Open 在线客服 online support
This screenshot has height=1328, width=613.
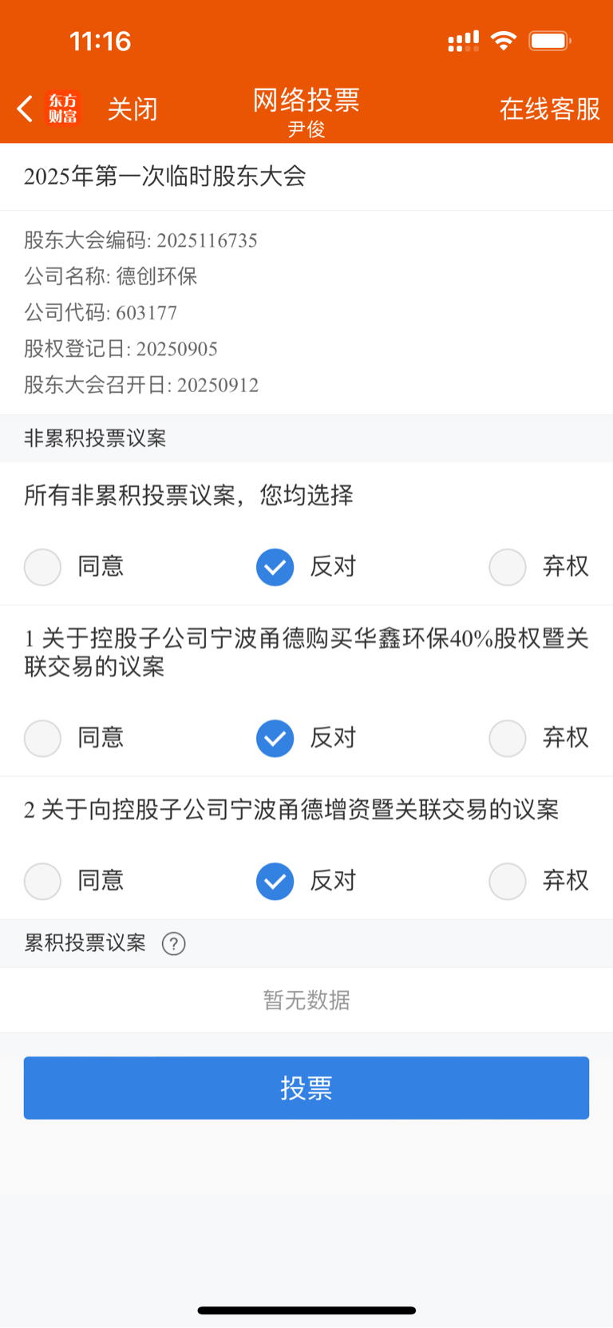point(550,109)
